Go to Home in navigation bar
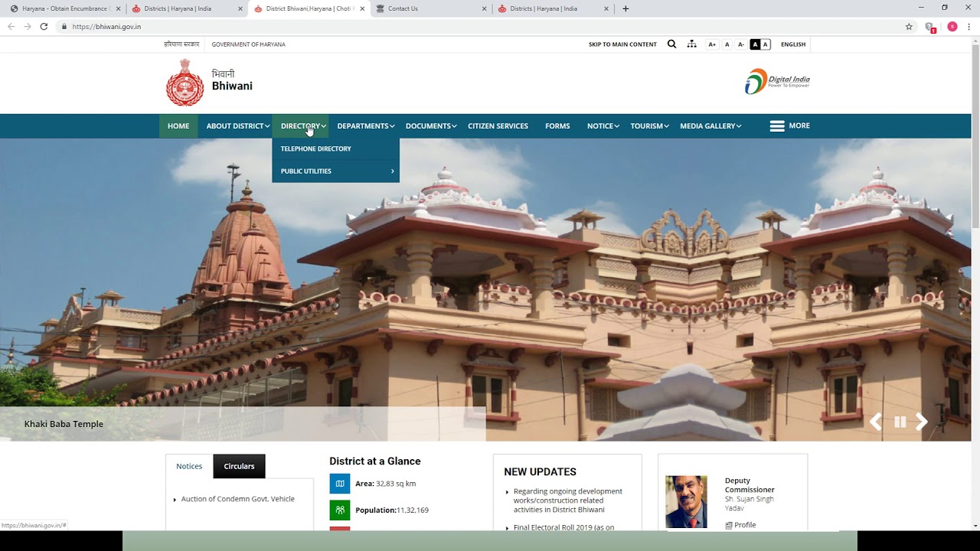Viewport: 980px width, 551px height. [x=178, y=126]
